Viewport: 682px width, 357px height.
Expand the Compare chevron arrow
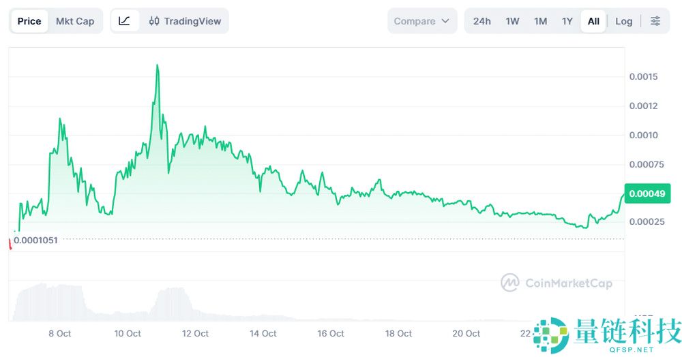point(445,21)
